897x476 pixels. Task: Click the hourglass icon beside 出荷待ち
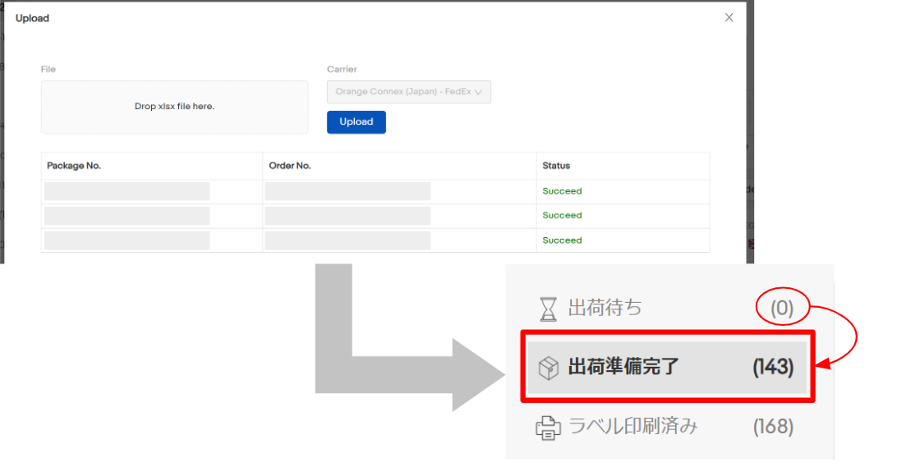(x=547, y=309)
